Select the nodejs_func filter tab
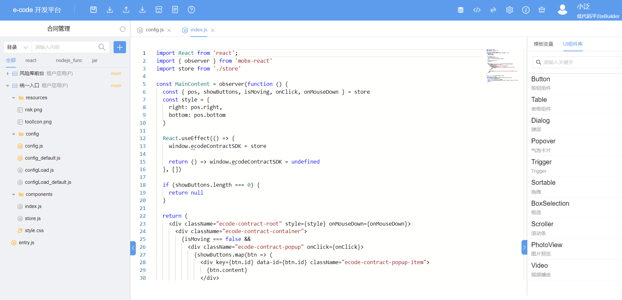Viewport: 622px width, 300px height. [x=69, y=60]
